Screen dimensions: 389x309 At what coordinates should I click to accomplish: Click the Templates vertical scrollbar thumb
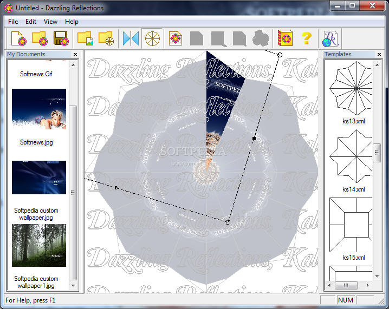point(377,153)
